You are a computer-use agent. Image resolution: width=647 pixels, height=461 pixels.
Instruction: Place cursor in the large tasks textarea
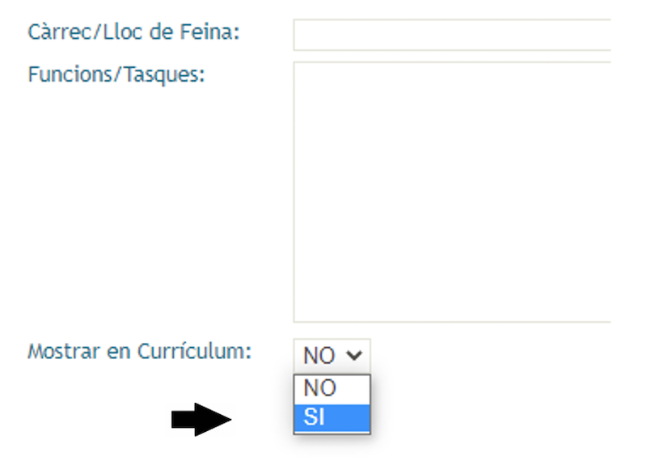[450, 192]
